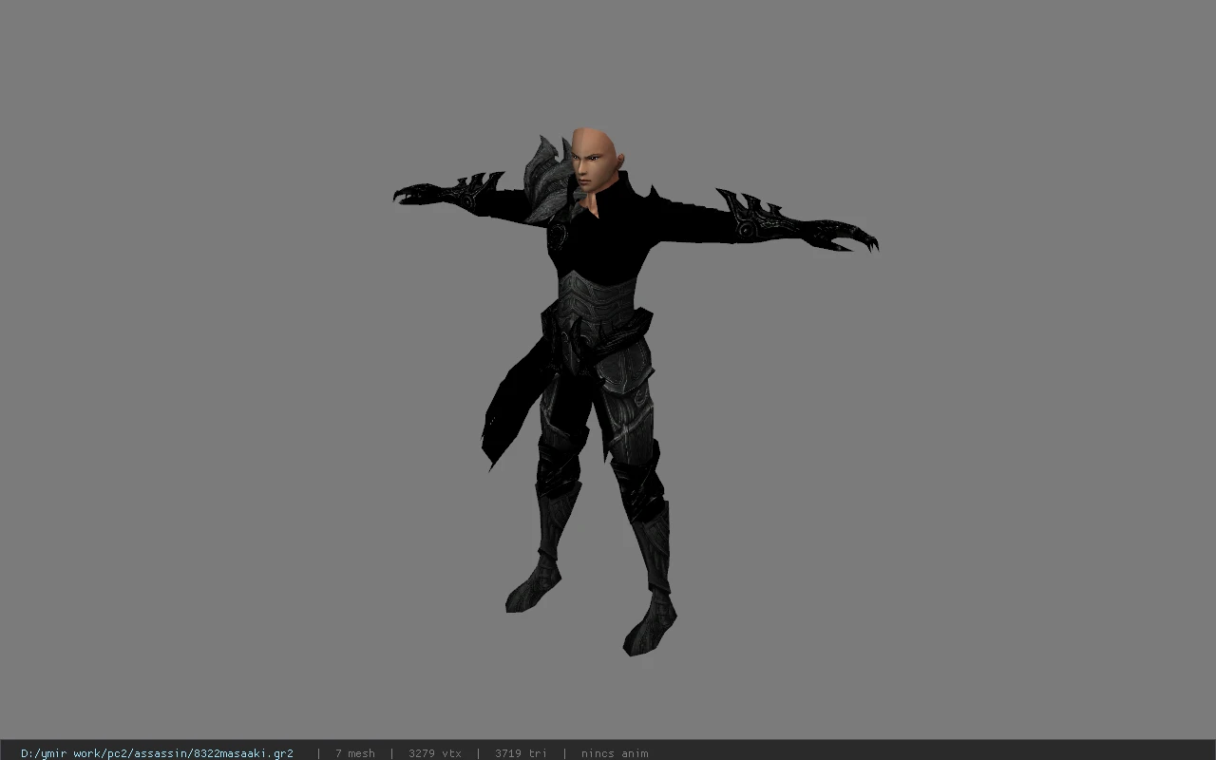Click the spiked gray shoulder pauldron

click(546, 180)
